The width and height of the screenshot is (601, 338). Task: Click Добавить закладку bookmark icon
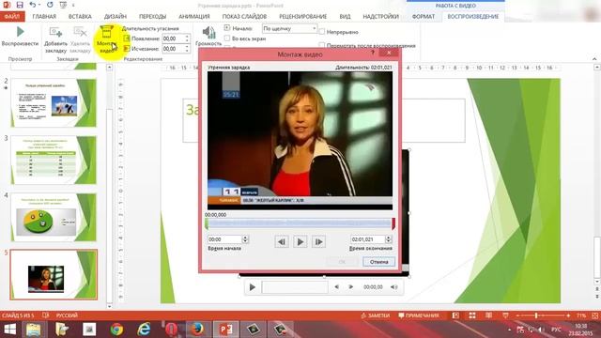(x=55, y=32)
